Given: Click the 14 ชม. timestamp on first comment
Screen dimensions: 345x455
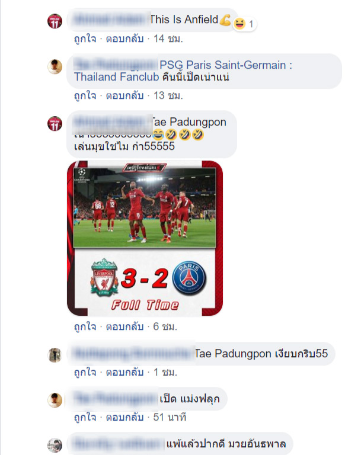Looking at the screenshot, I should pyautogui.click(x=168, y=39).
